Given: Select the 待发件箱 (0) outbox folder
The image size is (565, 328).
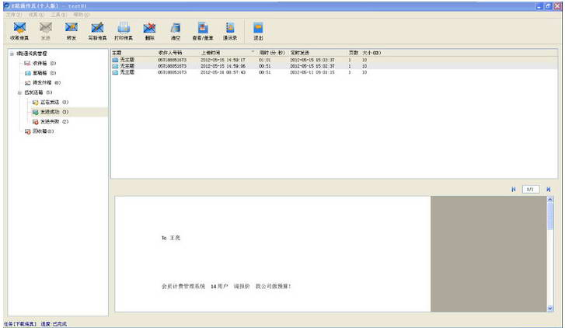Looking at the screenshot, I should pos(42,83).
